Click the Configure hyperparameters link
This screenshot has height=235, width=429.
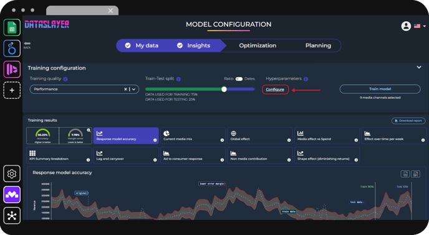(275, 90)
